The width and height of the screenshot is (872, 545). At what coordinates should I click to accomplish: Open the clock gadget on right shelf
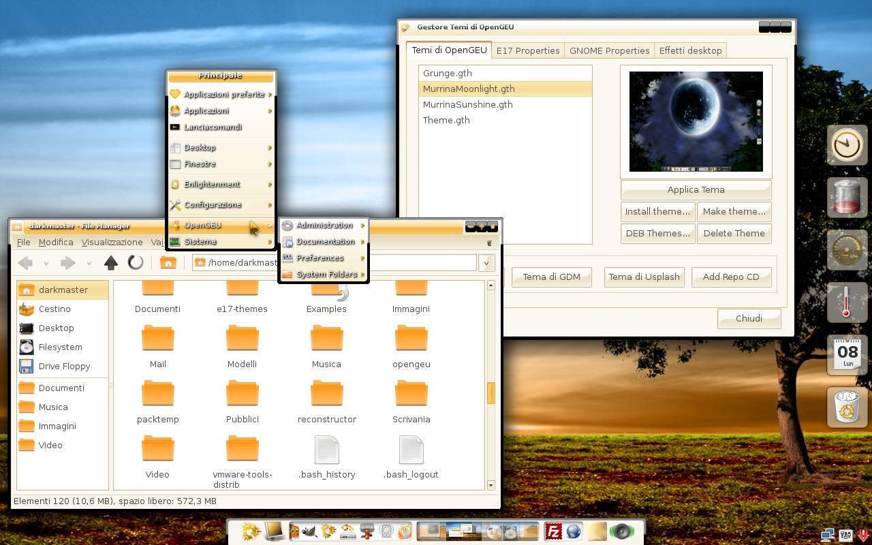(x=847, y=145)
